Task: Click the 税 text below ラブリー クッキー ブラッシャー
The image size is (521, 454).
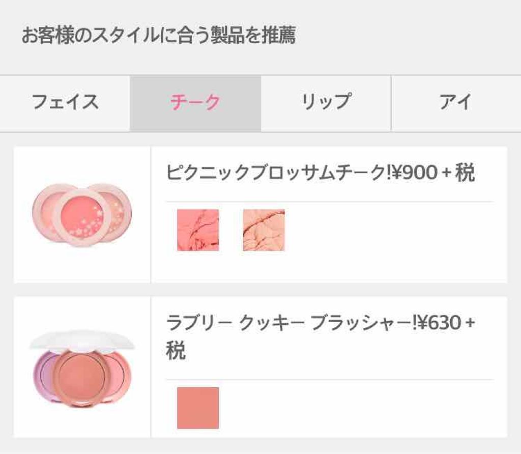Action: [176, 351]
